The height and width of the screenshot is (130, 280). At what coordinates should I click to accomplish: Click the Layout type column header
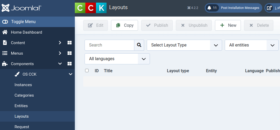click(178, 71)
